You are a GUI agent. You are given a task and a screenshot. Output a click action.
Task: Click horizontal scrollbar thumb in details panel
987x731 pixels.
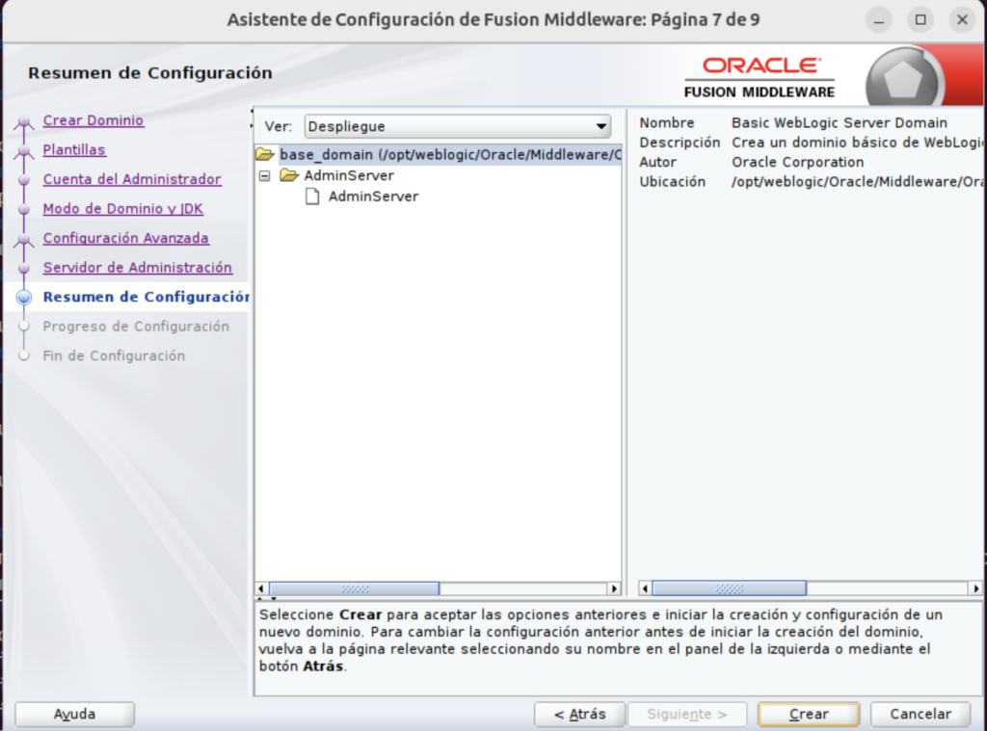click(729, 588)
